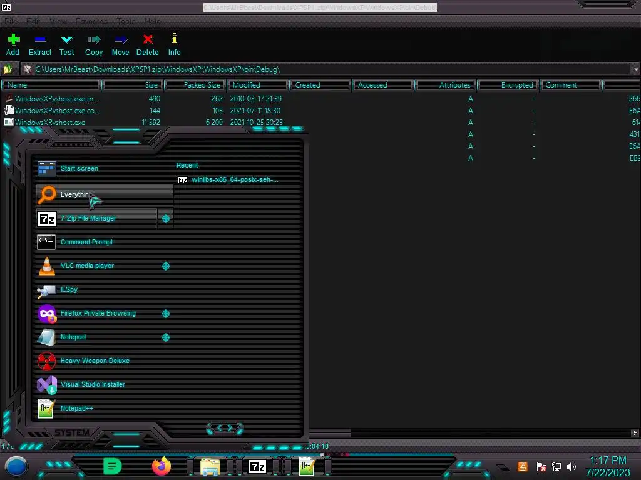Open the File menu

tap(11, 21)
